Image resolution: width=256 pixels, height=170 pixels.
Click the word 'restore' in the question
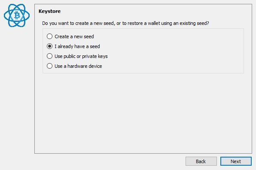[135, 23]
